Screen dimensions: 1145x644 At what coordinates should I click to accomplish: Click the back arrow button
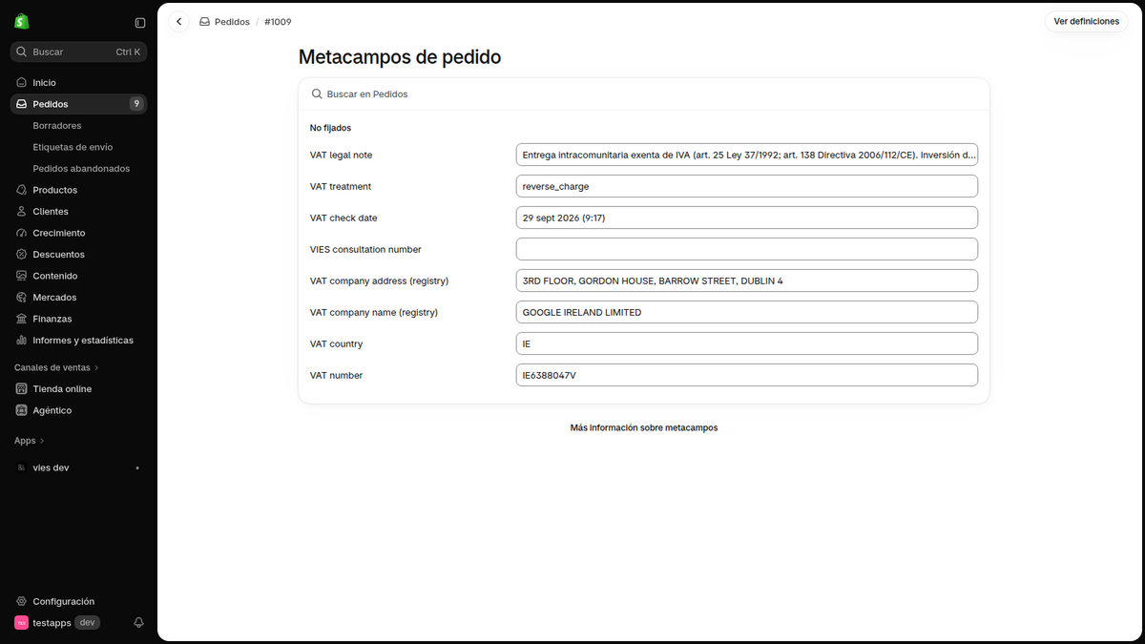pyautogui.click(x=179, y=21)
